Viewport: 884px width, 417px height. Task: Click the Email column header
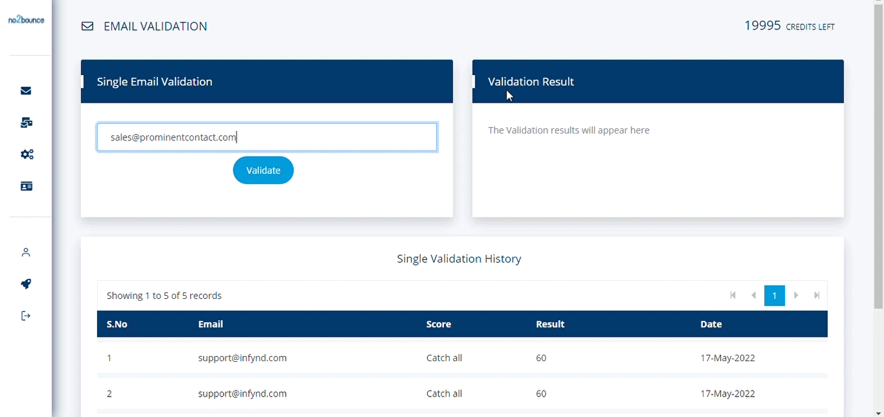211,324
